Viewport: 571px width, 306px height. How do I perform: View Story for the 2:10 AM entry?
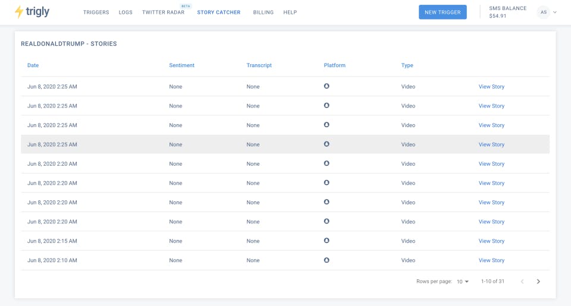(x=491, y=260)
